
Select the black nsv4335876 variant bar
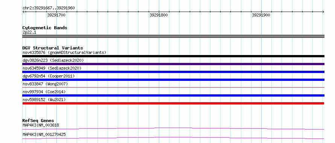click(173, 56)
